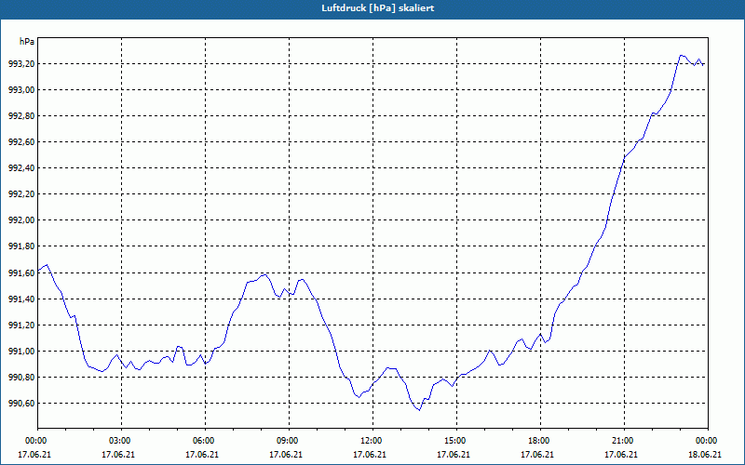This screenshot has height=465, width=745.
Task: Click the 991,20 y-axis label
Action: 21,325
